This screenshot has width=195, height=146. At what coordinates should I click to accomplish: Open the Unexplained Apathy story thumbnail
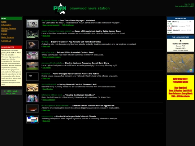click(x=32, y=34)
